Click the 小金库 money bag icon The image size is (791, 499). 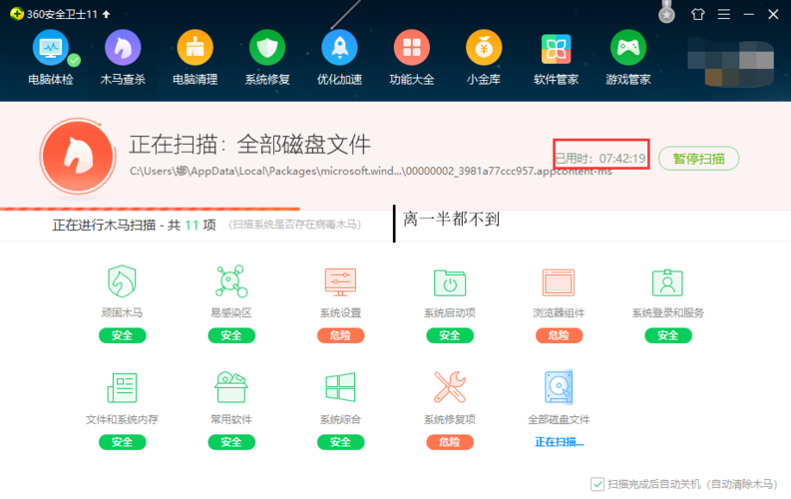pyautogui.click(x=484, y=48)
